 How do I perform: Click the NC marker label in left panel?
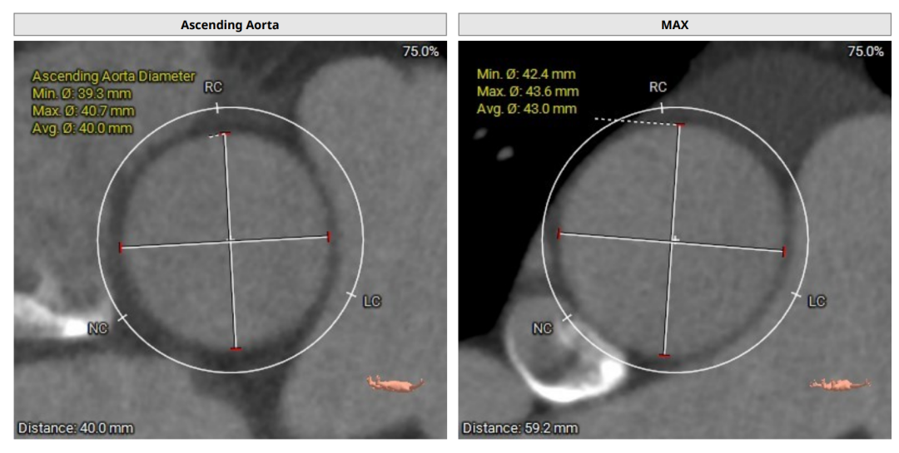tap(97, 328)
